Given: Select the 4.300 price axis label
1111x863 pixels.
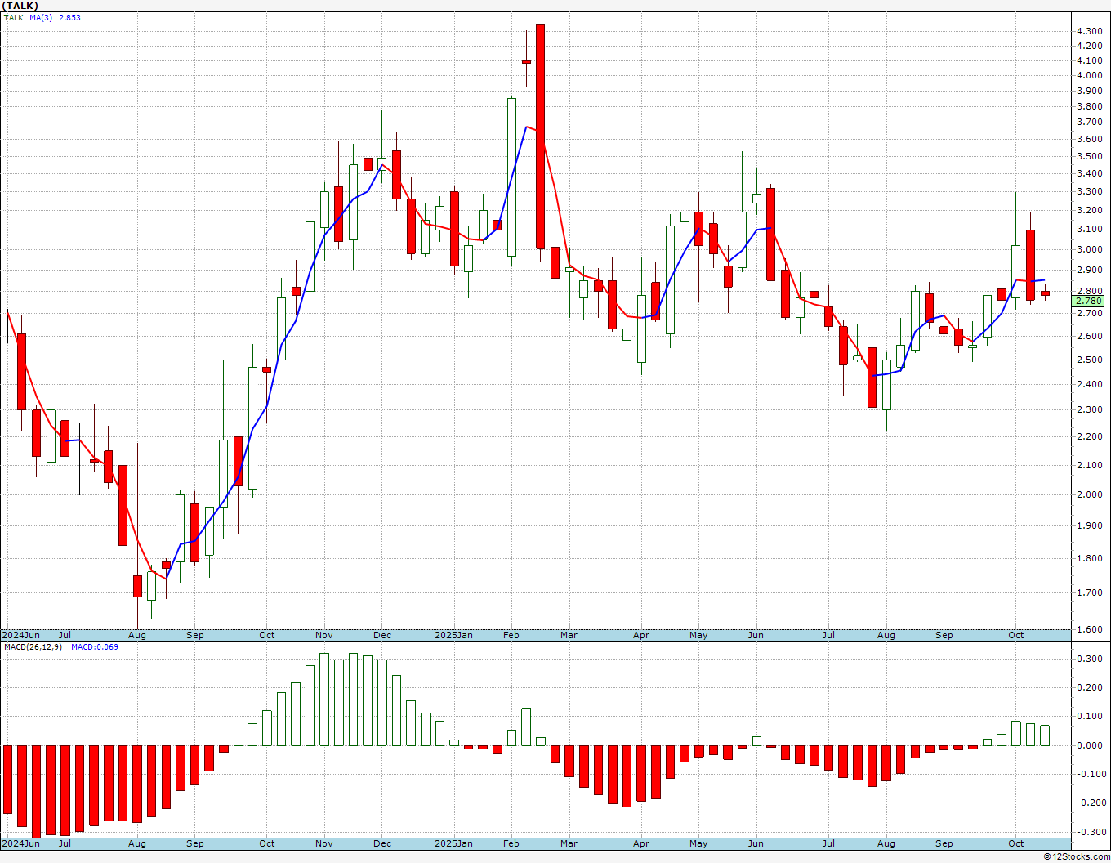Looking at the screenshot, I should (x=1090, y=31).
